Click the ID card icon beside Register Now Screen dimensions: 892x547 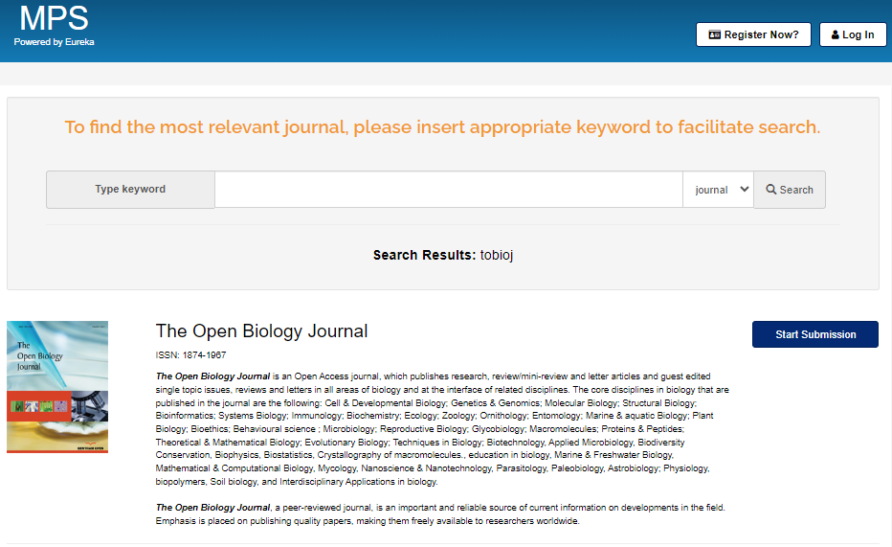pos(714,34)
